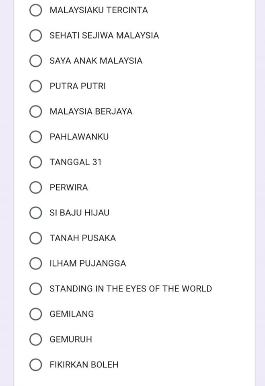The width and height of the screenshot is (265, 386).
Task: Choose the GEMURUH radio option
Action: (35, 339)
